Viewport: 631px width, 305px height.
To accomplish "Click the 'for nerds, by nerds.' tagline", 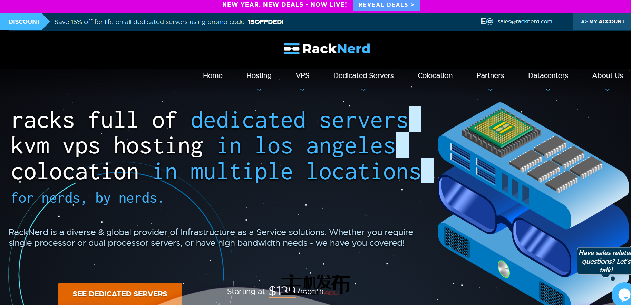I will click(87, 198).
